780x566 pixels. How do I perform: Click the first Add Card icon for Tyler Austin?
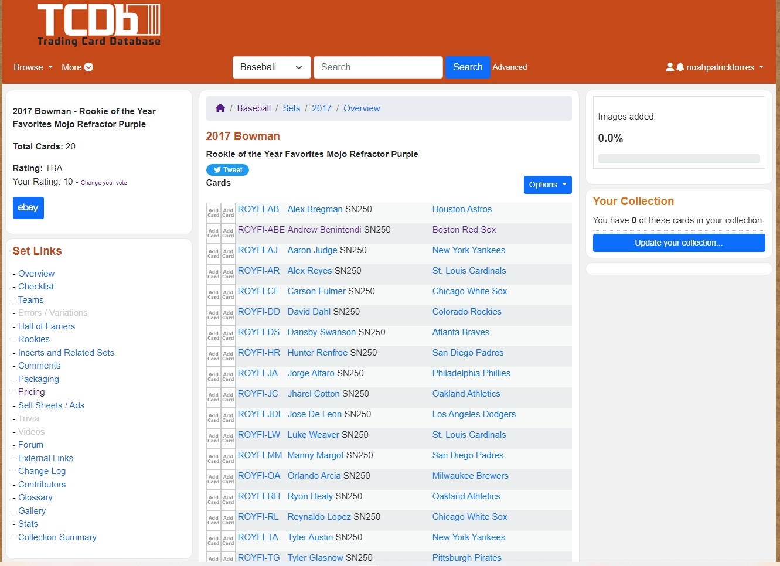click(x=213, y=541)
